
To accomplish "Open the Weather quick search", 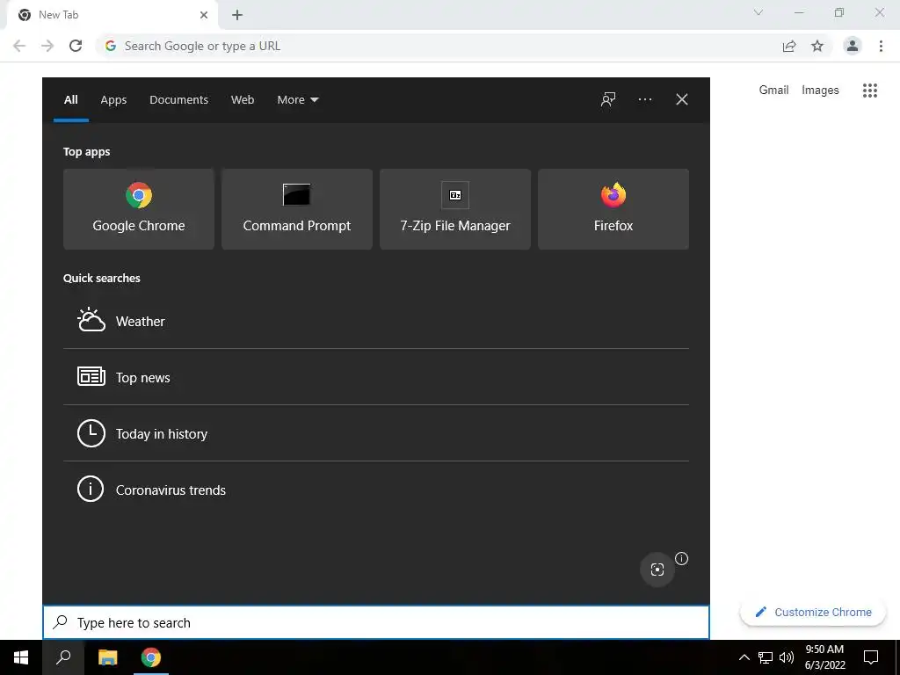I will pos(376,321).
